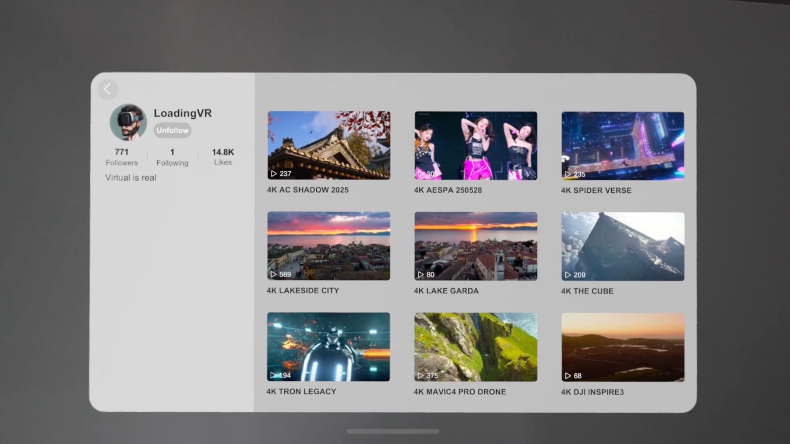Open the Following count

(x=172, y=157)
